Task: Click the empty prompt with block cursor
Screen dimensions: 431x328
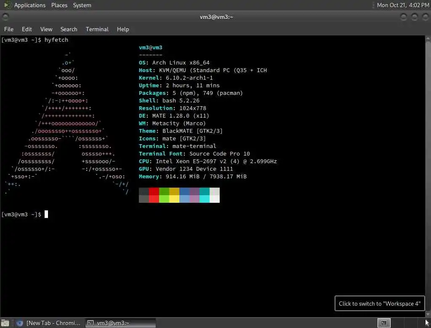Action: coord(25,214)
